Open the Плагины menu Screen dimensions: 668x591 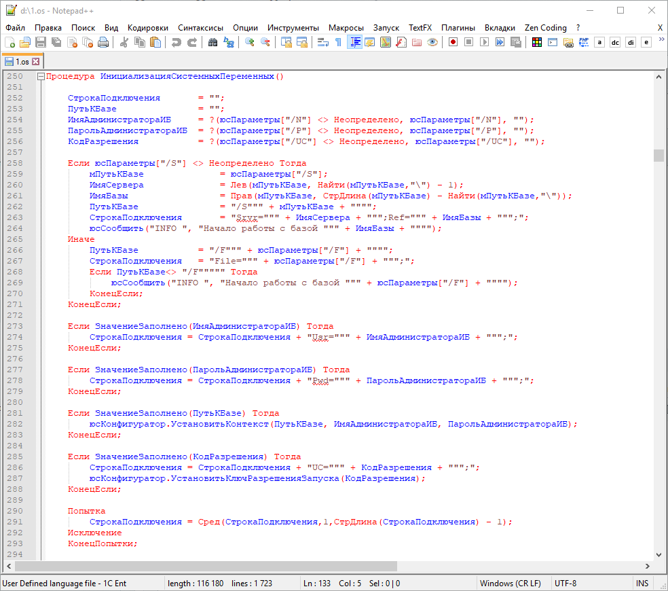[458, 28]
